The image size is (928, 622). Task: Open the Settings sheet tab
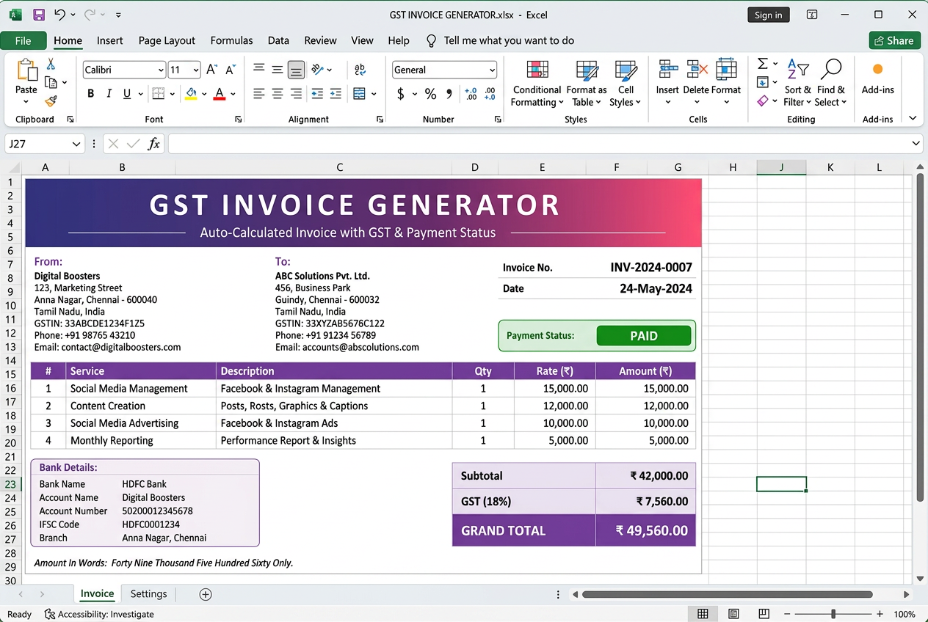point(148,594)
